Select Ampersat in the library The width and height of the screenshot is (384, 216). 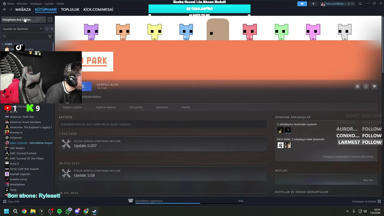pos(16,138)
